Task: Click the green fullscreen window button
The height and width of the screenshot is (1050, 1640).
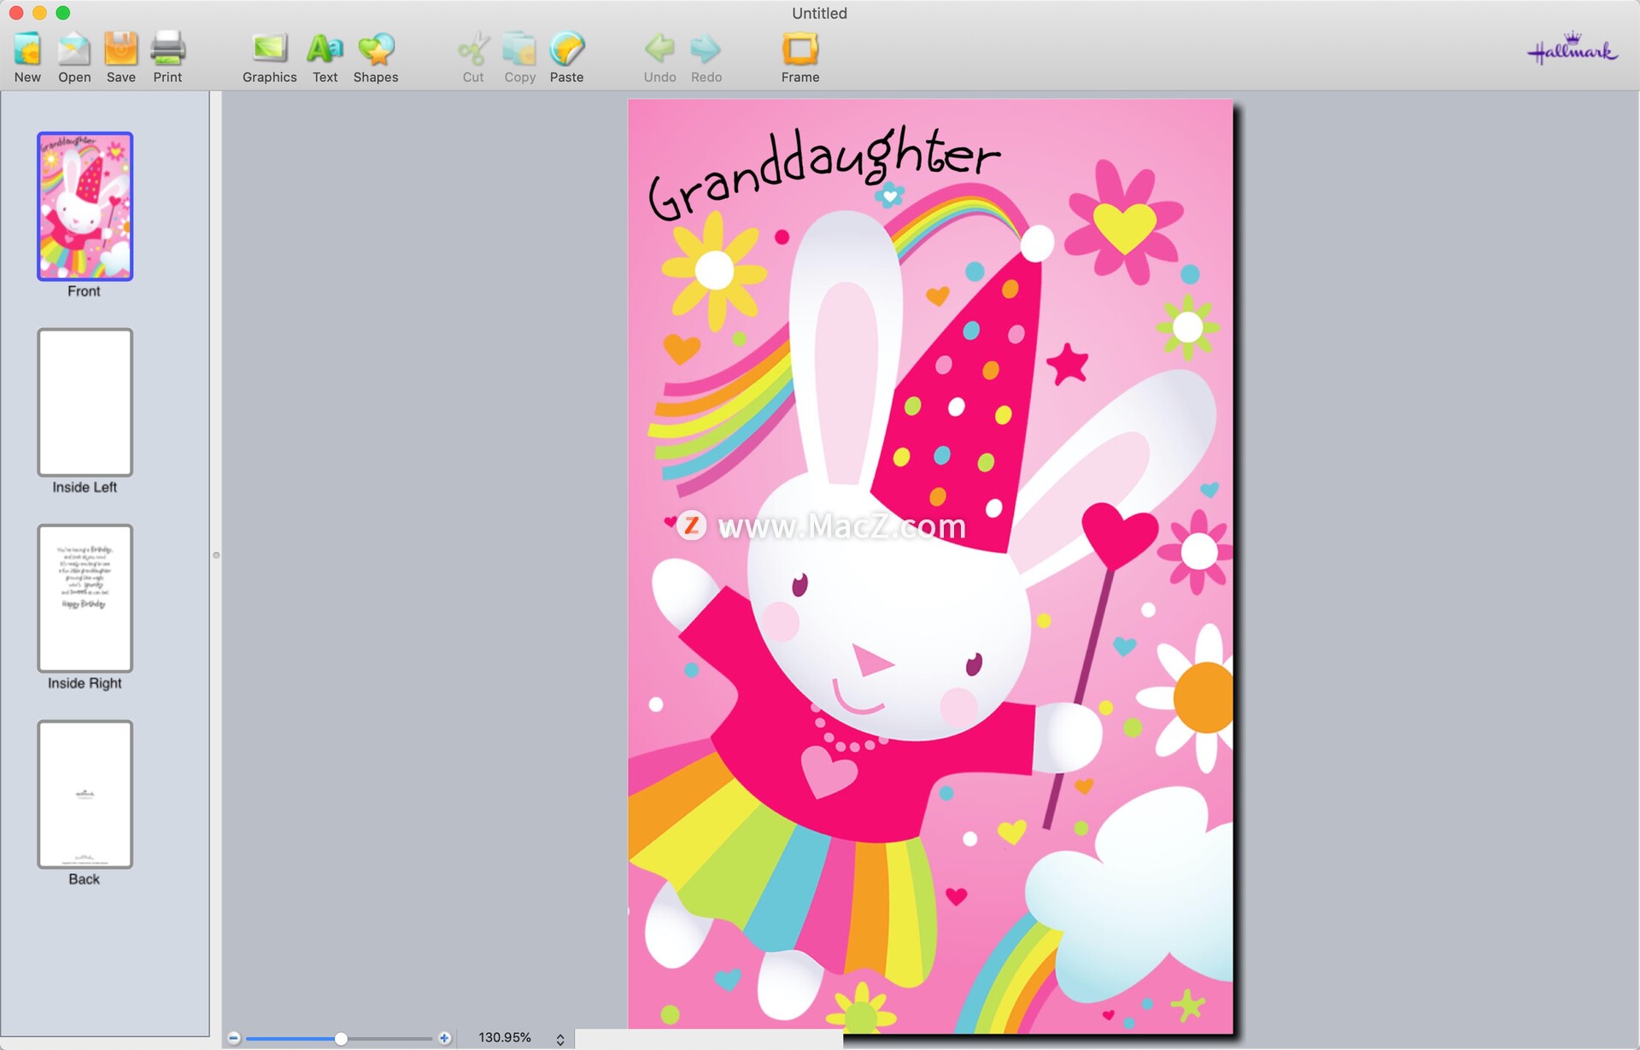Action: 63,13
